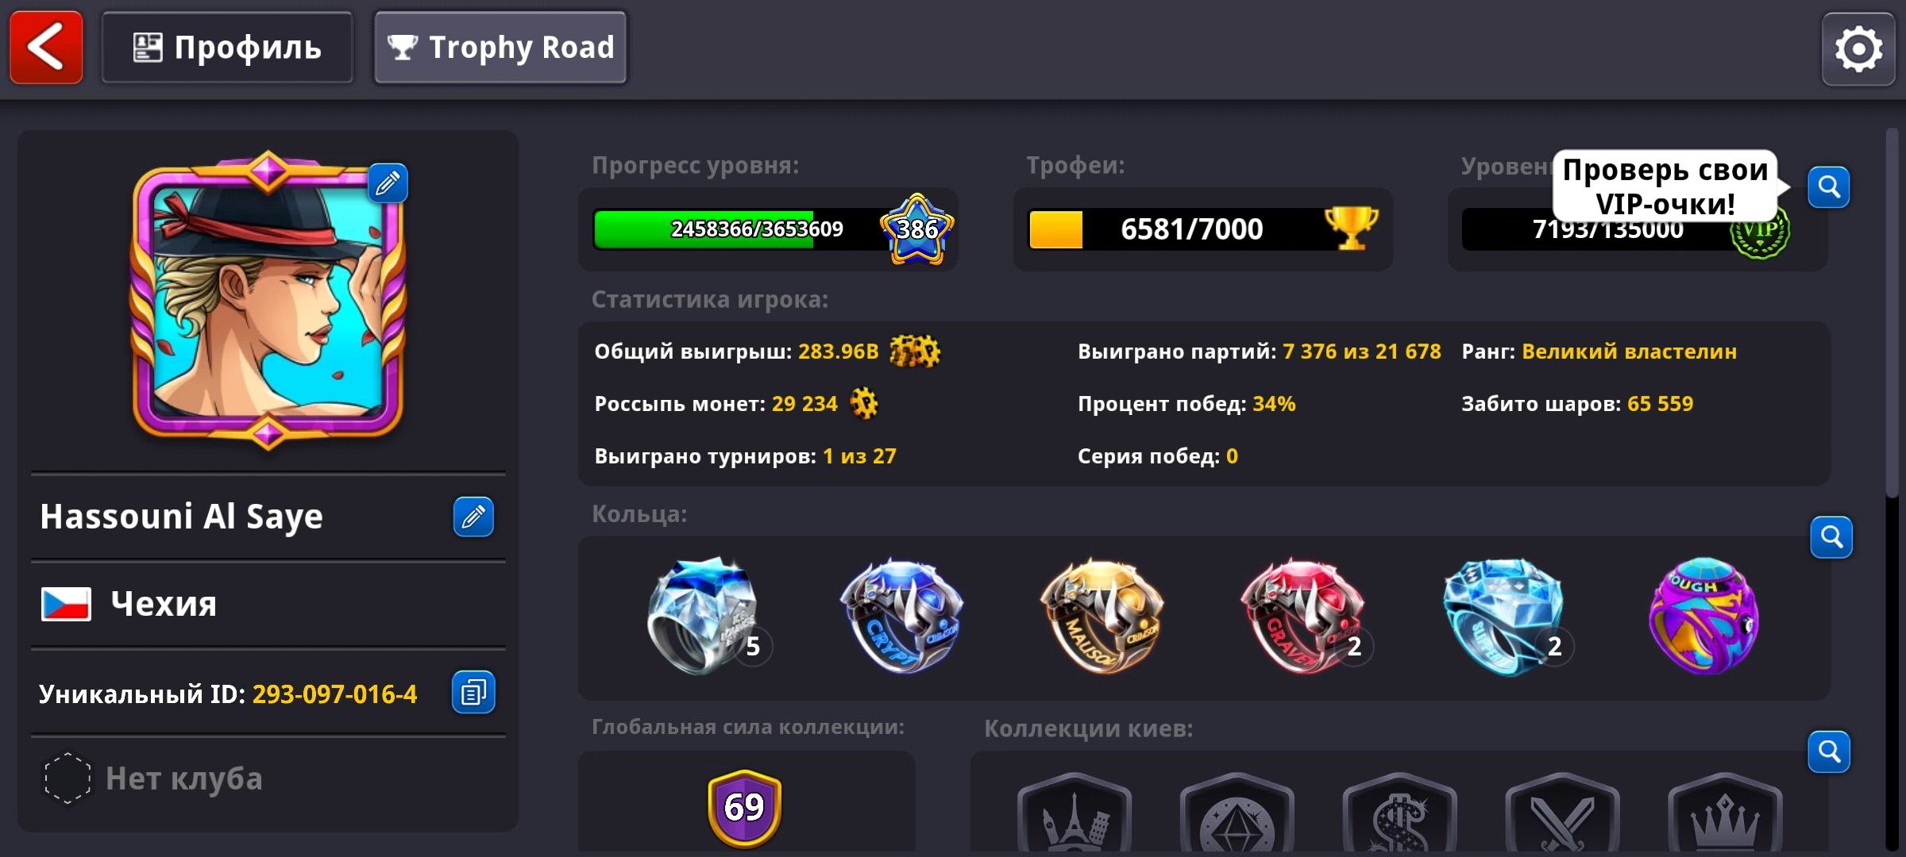Open settings via the gear icon
The image size is (1906, 857).
click(x=1858, y=49)
